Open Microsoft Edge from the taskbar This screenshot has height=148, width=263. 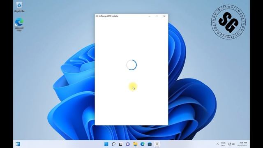coord(143,144)
